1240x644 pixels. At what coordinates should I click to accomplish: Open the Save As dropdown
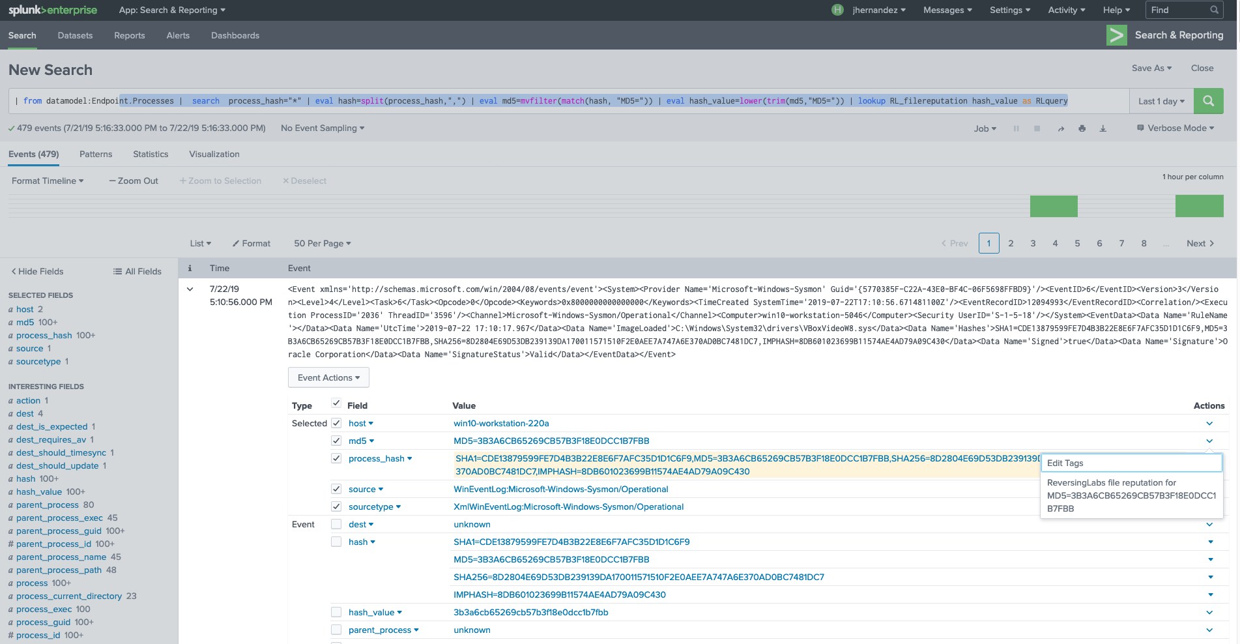tap(1151, 68)
